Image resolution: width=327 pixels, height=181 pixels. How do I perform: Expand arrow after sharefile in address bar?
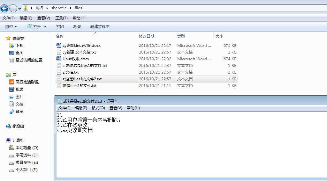[71, 8]
